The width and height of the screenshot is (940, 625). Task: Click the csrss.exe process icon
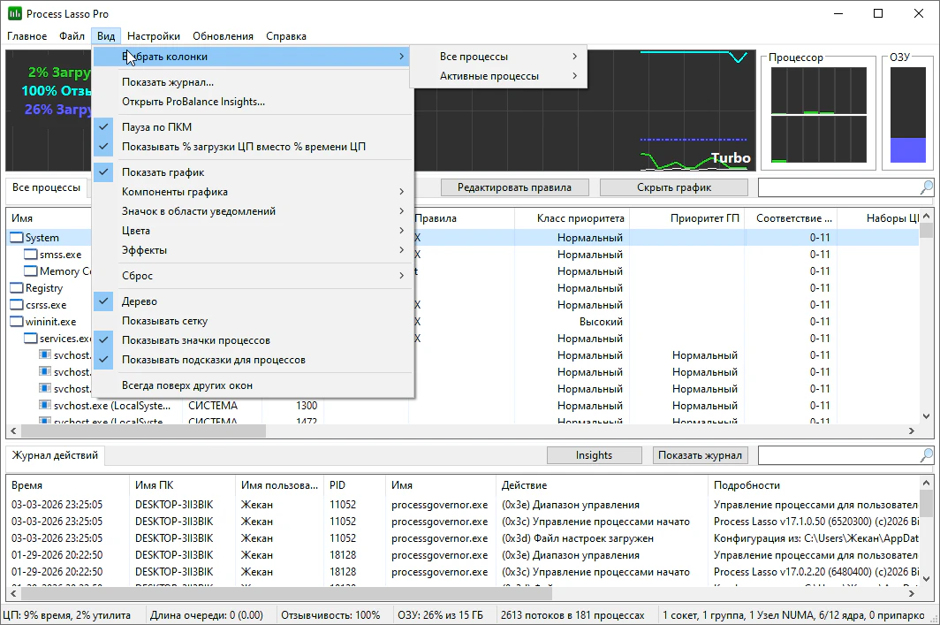pyautogui.click(x=17, y=305)
